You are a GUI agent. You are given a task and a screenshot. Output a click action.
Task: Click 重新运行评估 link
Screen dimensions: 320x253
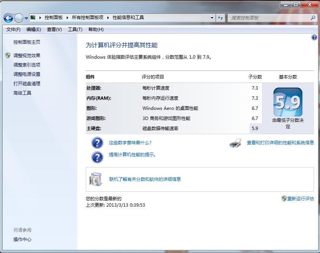point(300,198)
